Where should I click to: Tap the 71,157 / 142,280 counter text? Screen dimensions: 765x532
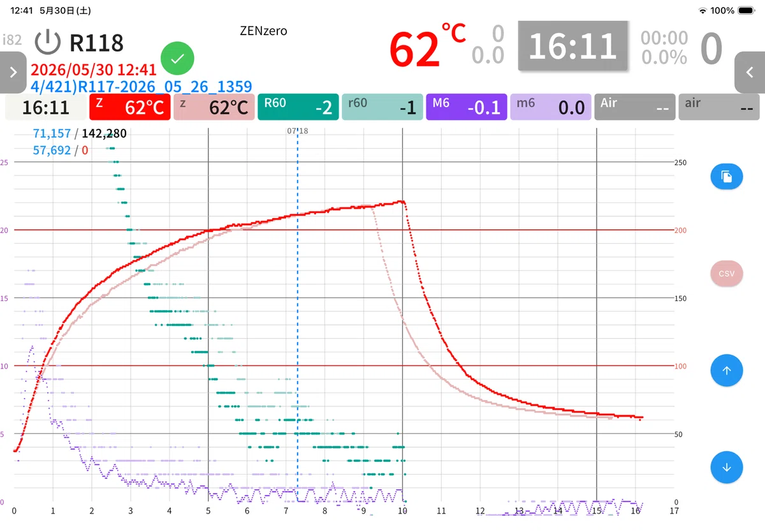coord(80,133)
